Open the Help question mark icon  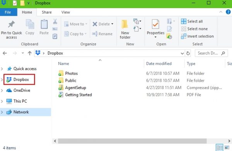pyautogui.click(x=228, y=12)
